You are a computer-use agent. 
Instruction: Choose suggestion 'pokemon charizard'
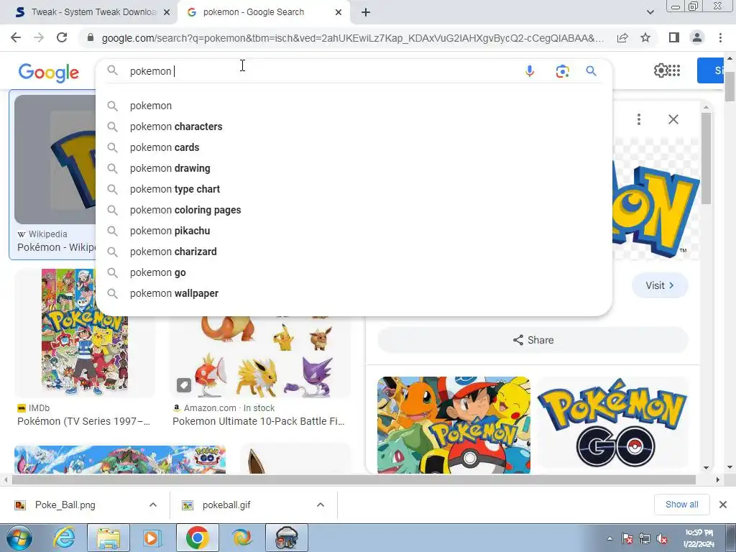(x=354, y=252)
